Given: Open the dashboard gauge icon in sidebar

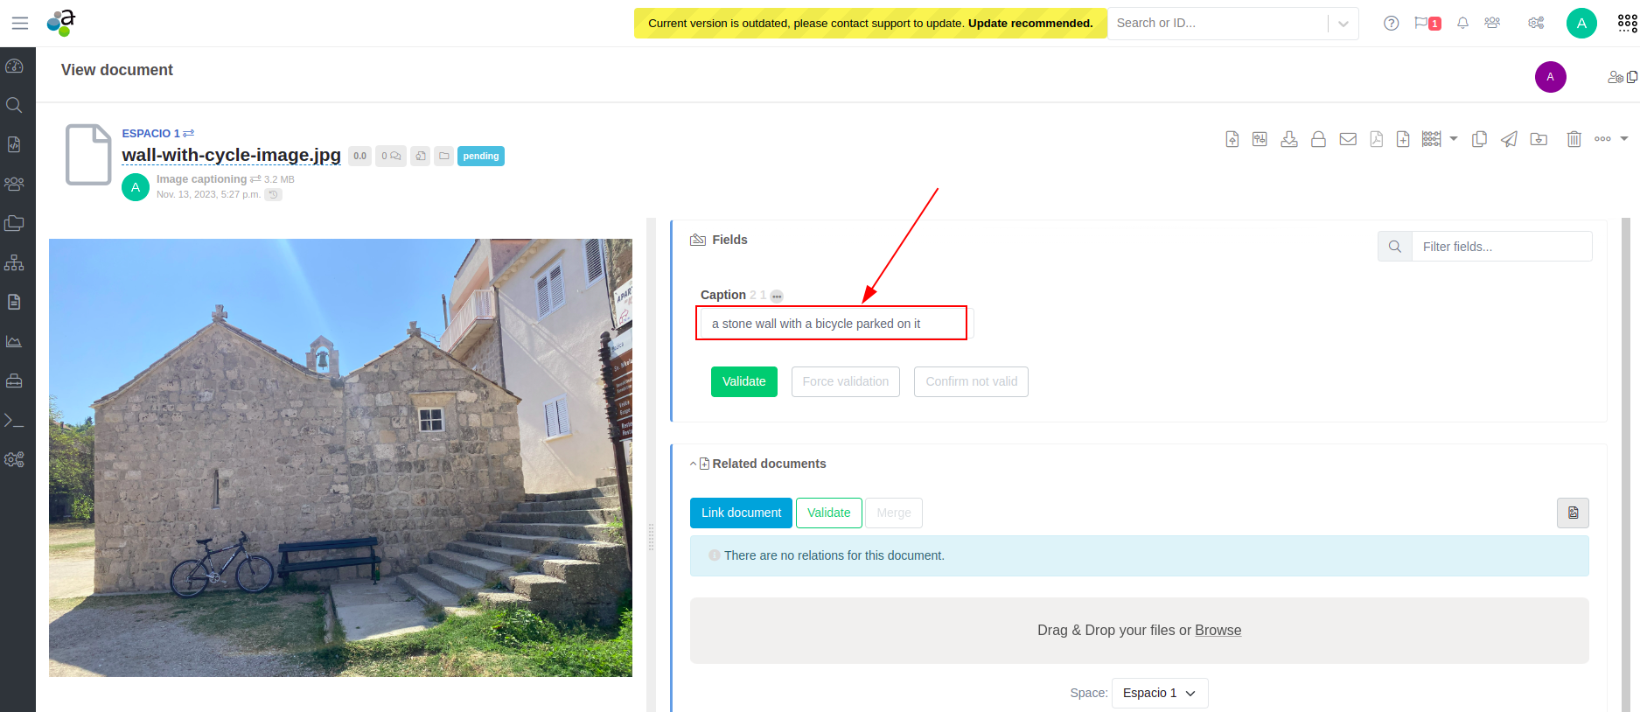Looking at the screenshot, I should (x=14, y=66).
